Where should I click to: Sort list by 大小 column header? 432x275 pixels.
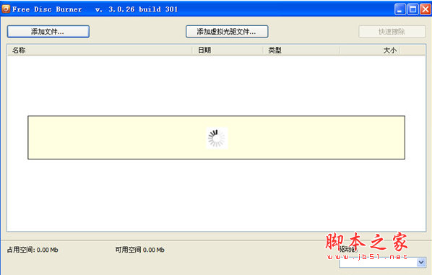pos(369,51)
